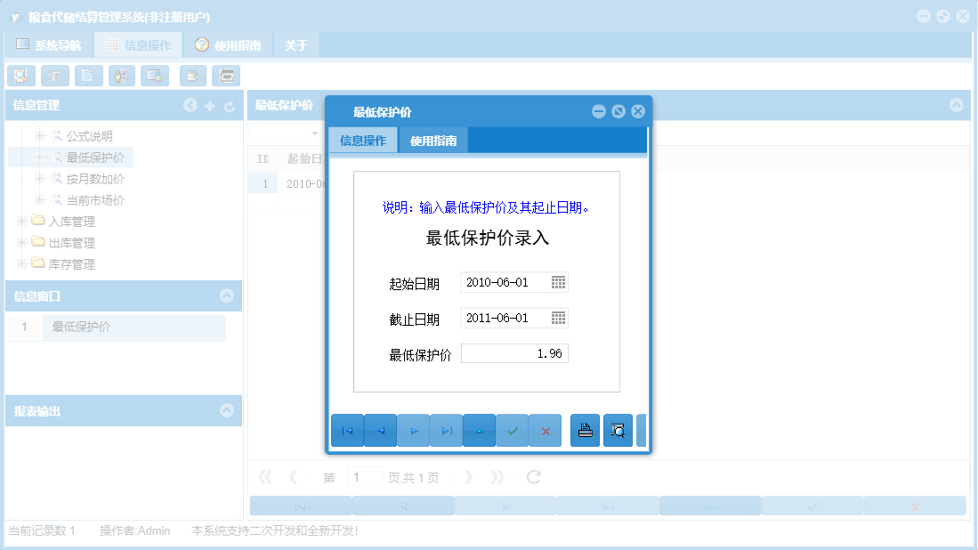978x550 pixels.
Task: Open the 使用指南 tab inside the dialog
Action: point(432,140)
